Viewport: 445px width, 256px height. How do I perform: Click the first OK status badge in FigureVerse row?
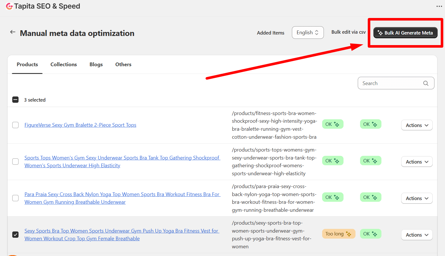point(333,124)
